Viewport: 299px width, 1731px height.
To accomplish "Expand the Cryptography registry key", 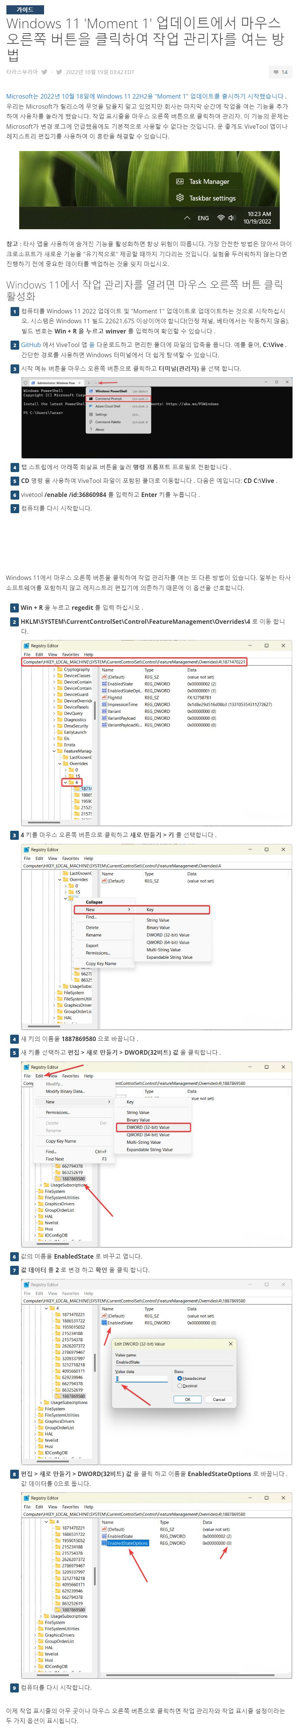I will [x=54, y=669].
